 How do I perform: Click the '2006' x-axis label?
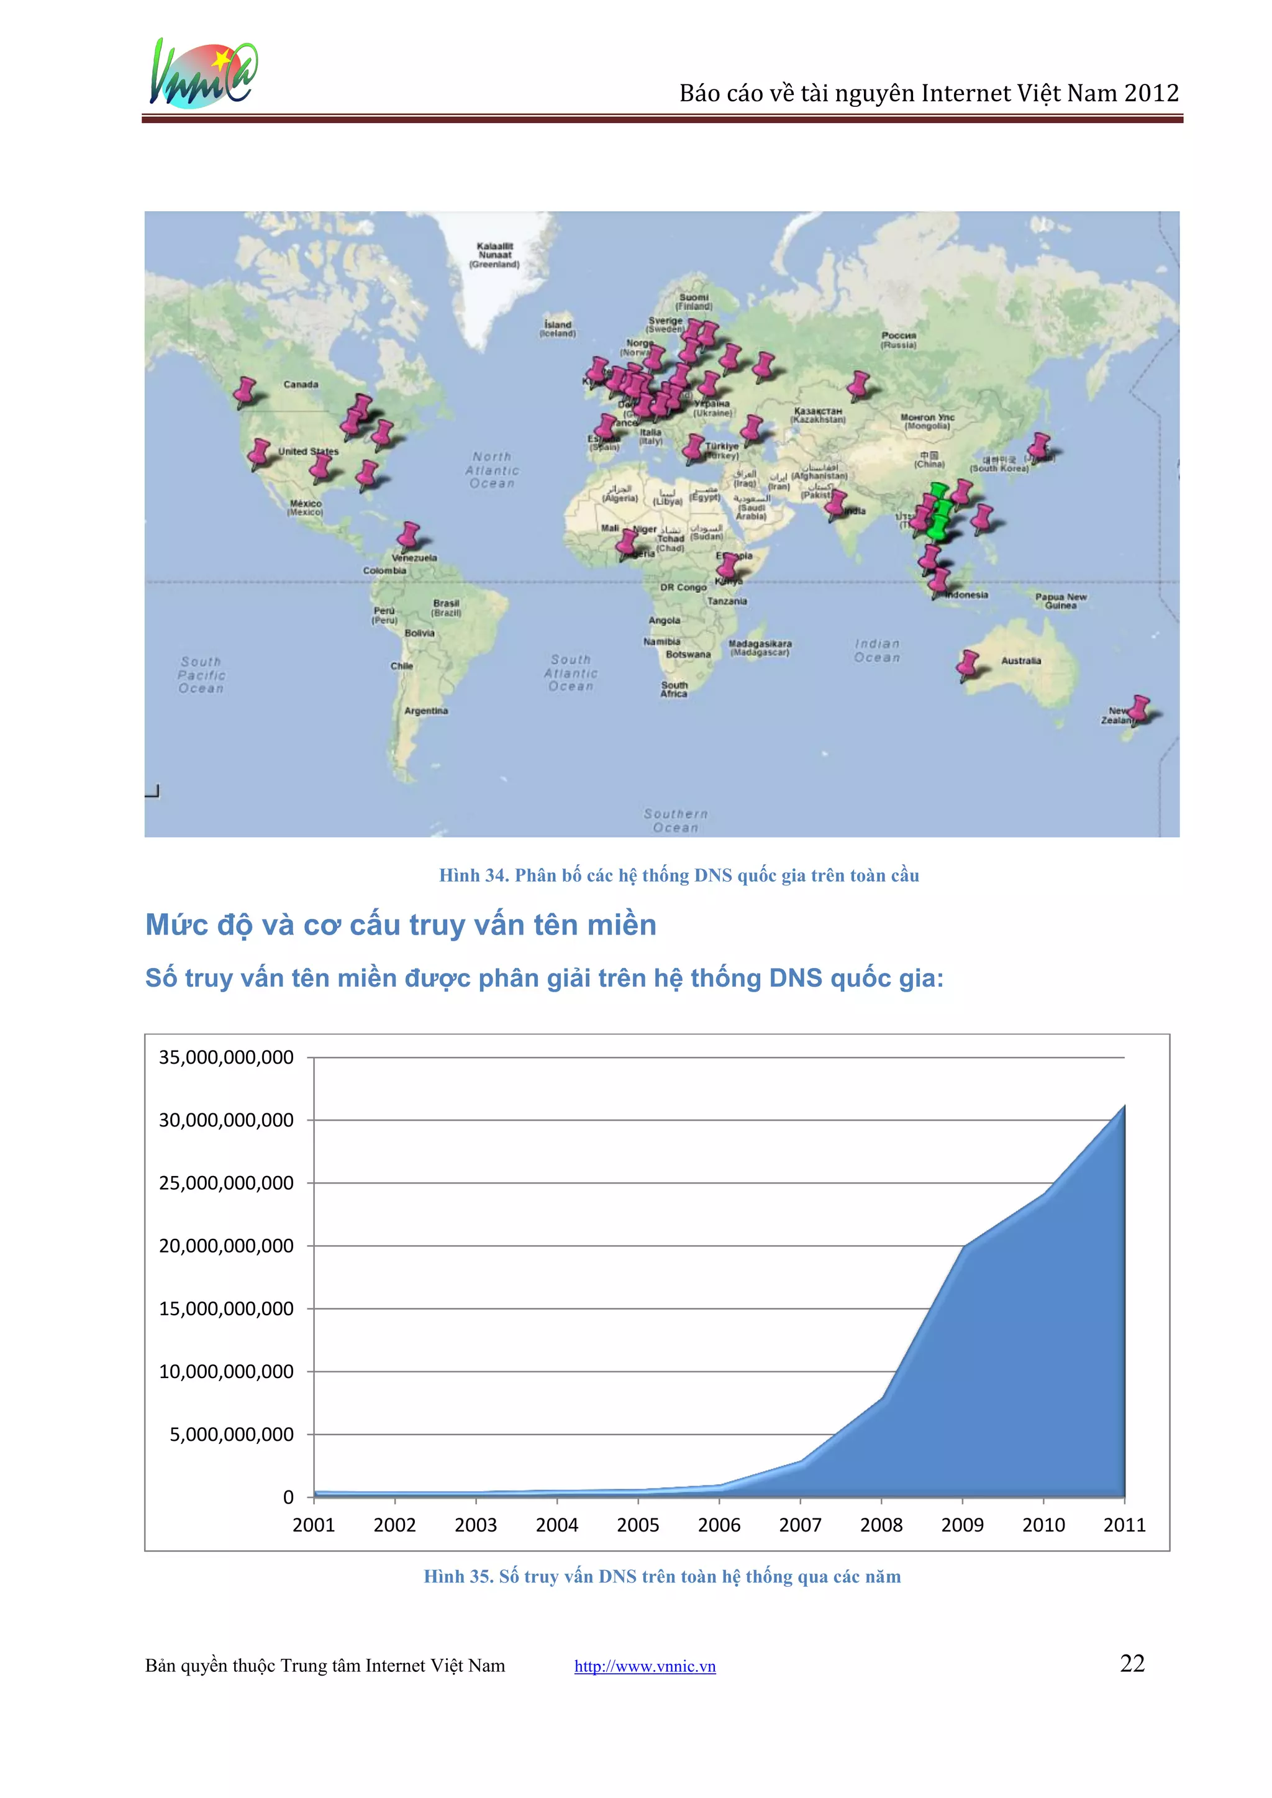719,1525
